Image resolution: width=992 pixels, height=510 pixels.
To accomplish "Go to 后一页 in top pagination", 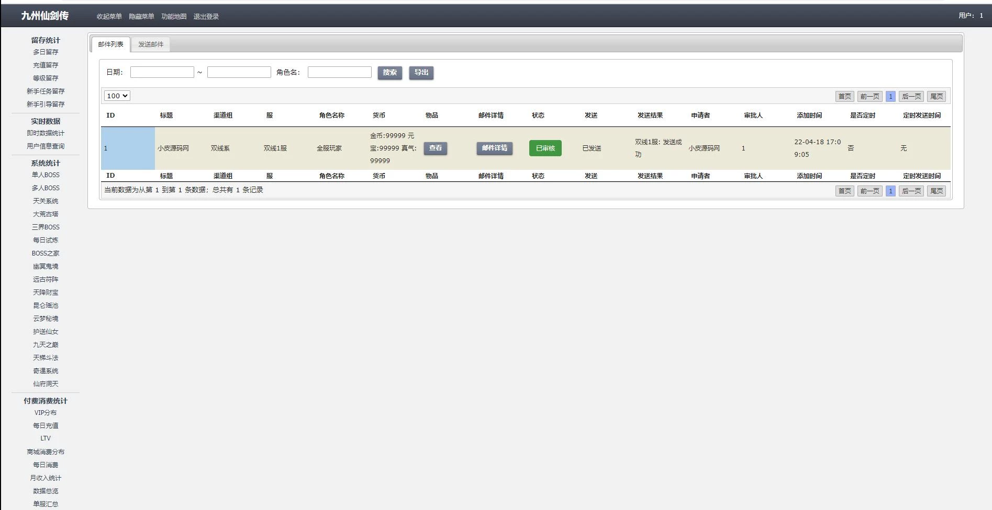I will pos(911,97).
